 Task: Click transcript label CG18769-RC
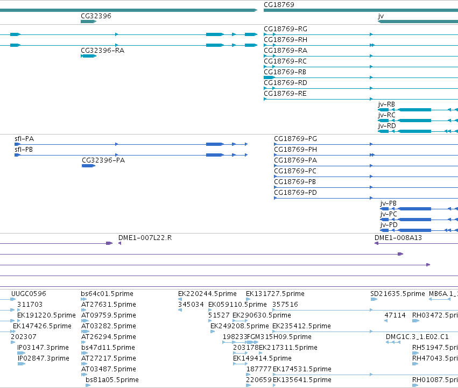(285, 61)
